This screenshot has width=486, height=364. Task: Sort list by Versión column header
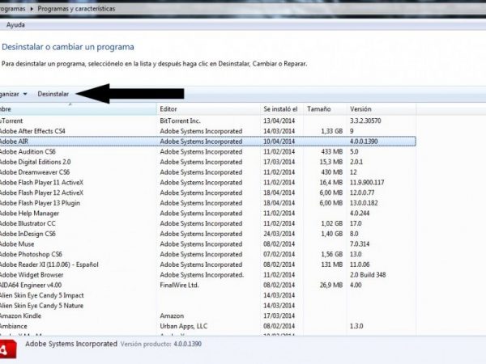tap(360, 109)
